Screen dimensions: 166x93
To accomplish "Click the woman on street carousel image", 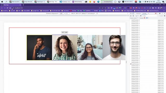I will point(90,48).
